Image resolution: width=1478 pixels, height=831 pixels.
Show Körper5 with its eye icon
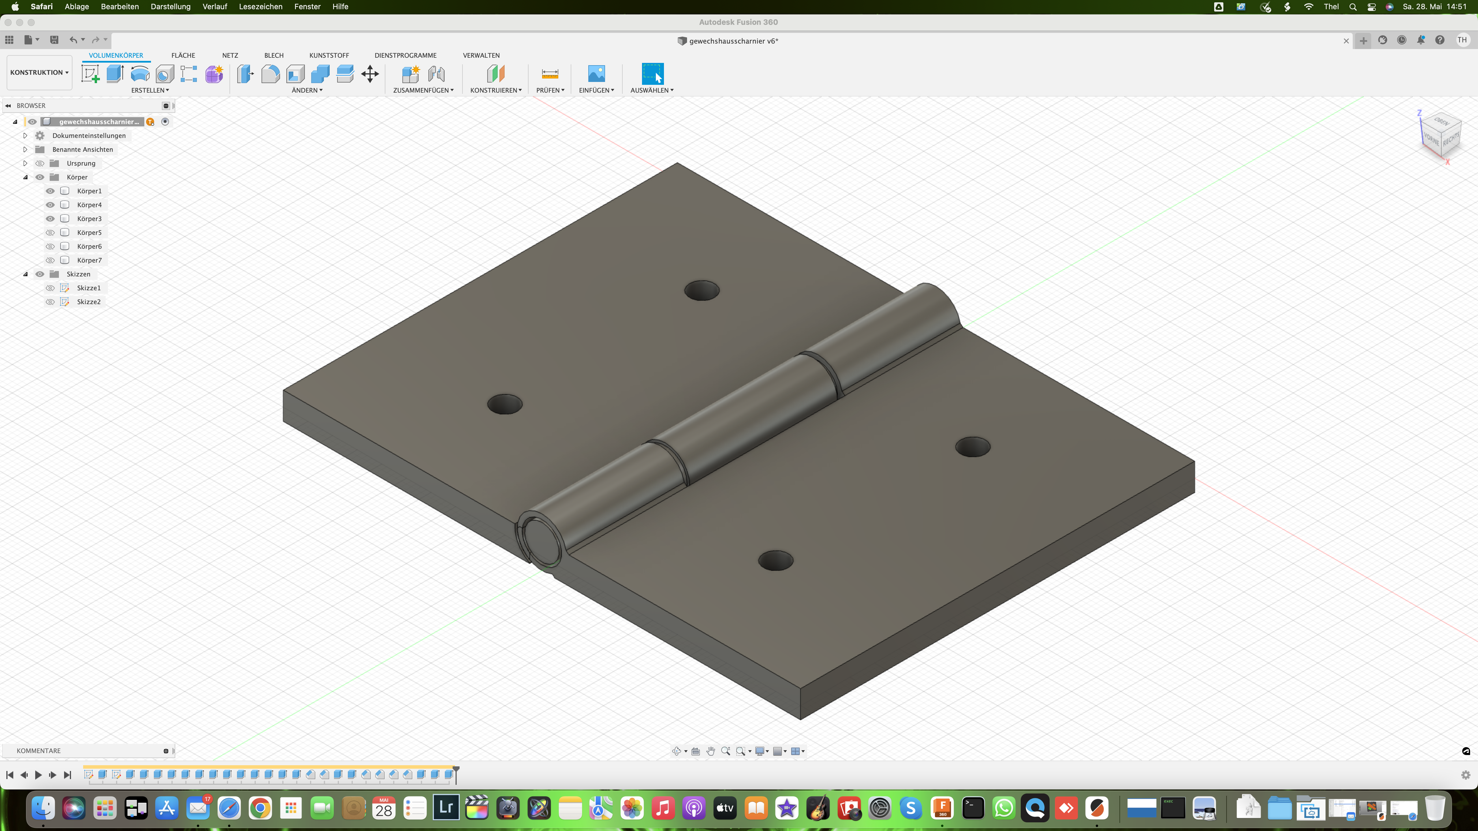(51, 232)
